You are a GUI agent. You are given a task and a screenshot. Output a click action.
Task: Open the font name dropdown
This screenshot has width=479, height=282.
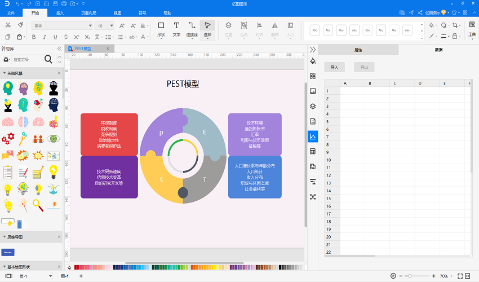tap(90, 26)
